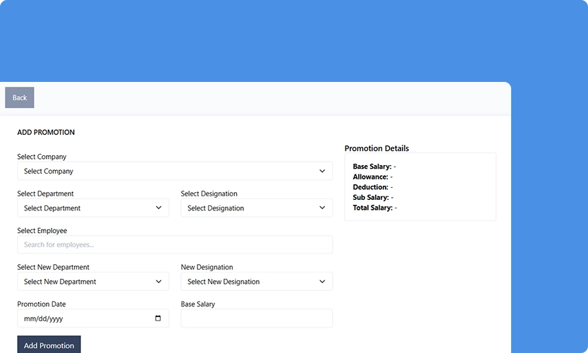Click into the Base Salary input box
This screenshot has width=588, height=353.
click(x=256, y=318)
